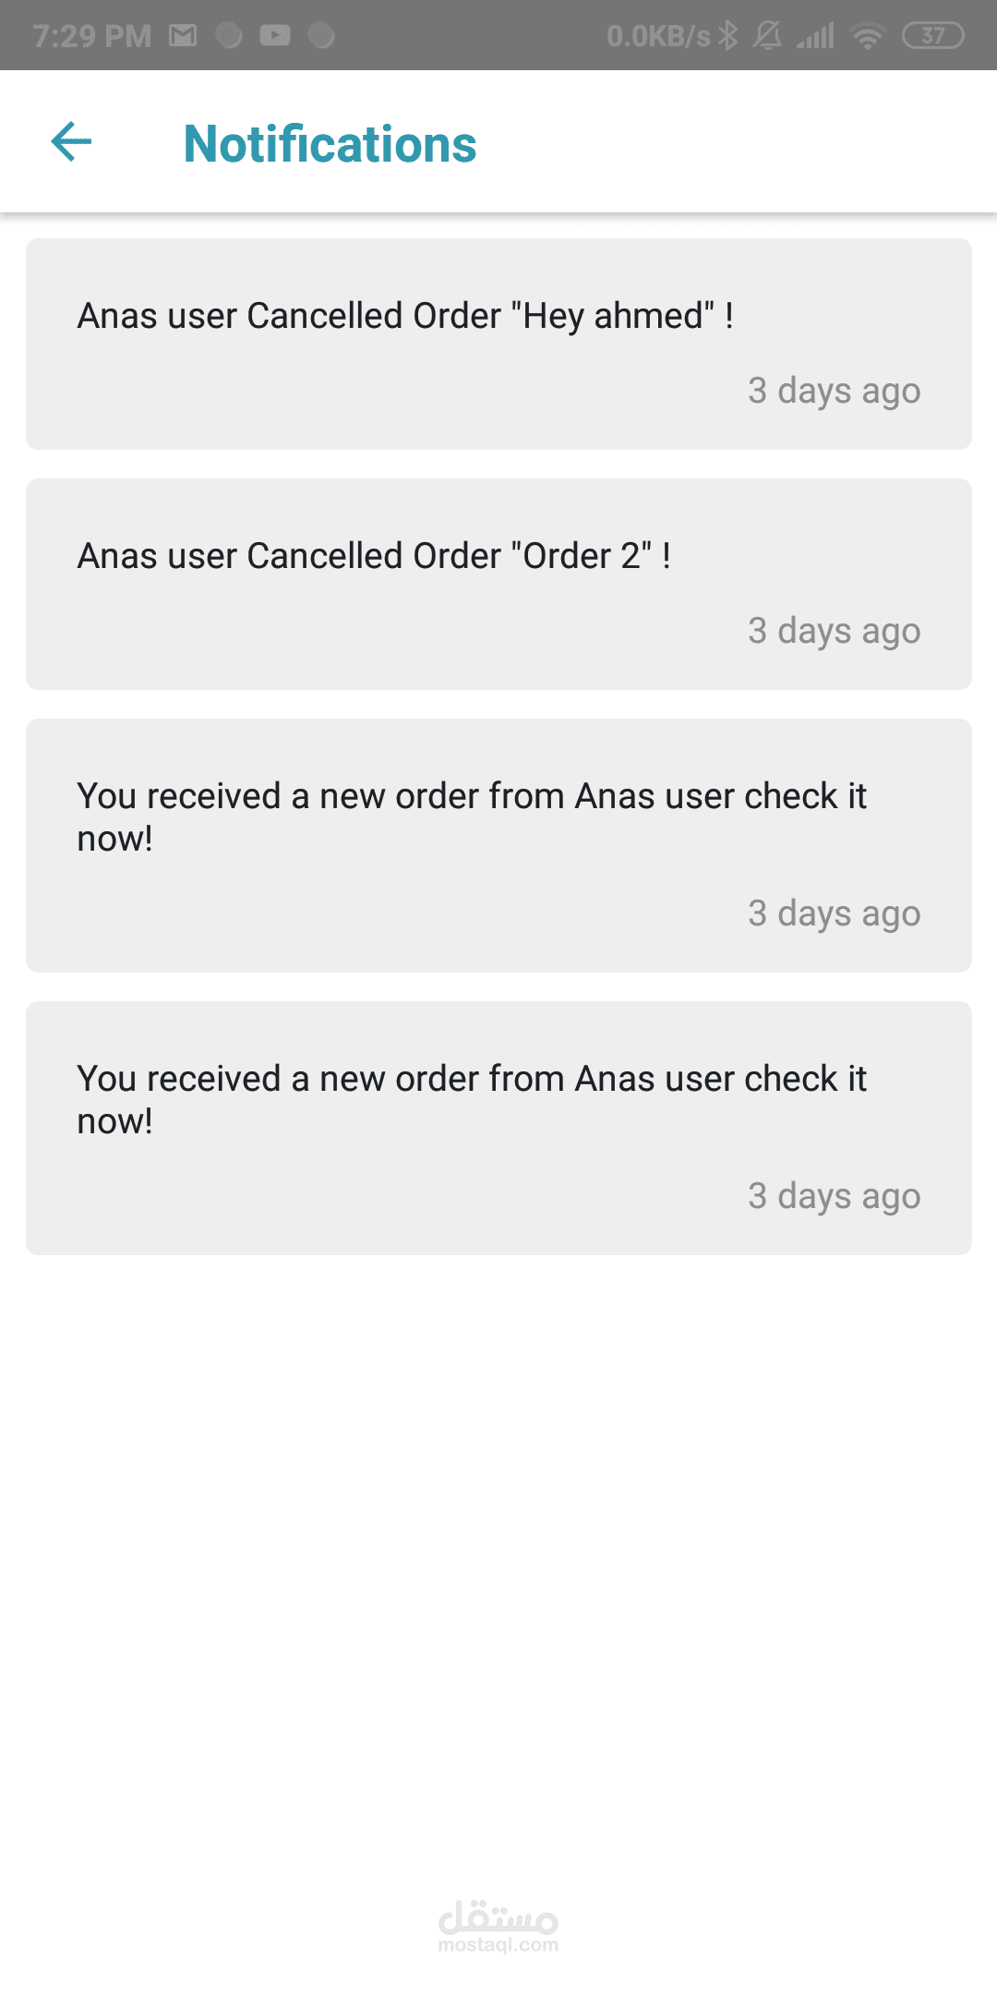Open the bottom-most new order notification

point(498,1128)
